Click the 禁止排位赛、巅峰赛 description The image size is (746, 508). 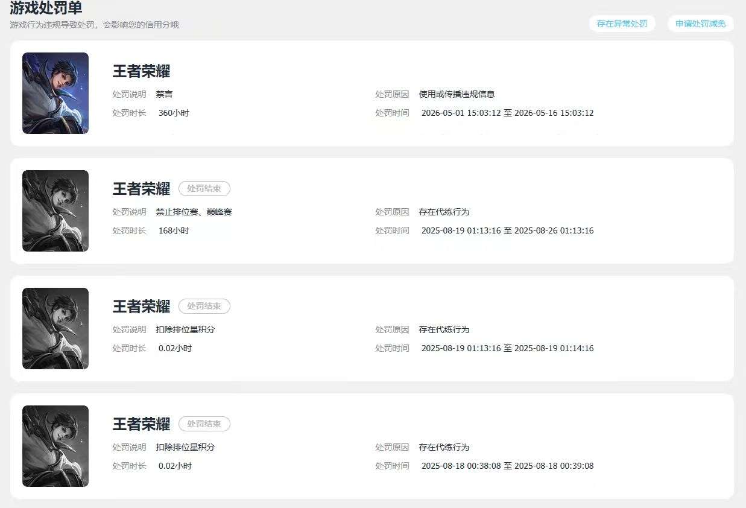tap(194, 212)
